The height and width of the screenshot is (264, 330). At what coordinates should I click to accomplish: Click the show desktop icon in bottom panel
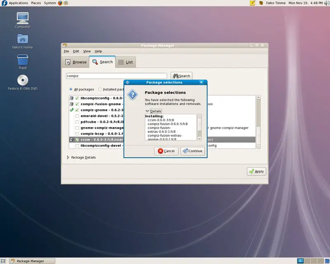tap(3, 261)
